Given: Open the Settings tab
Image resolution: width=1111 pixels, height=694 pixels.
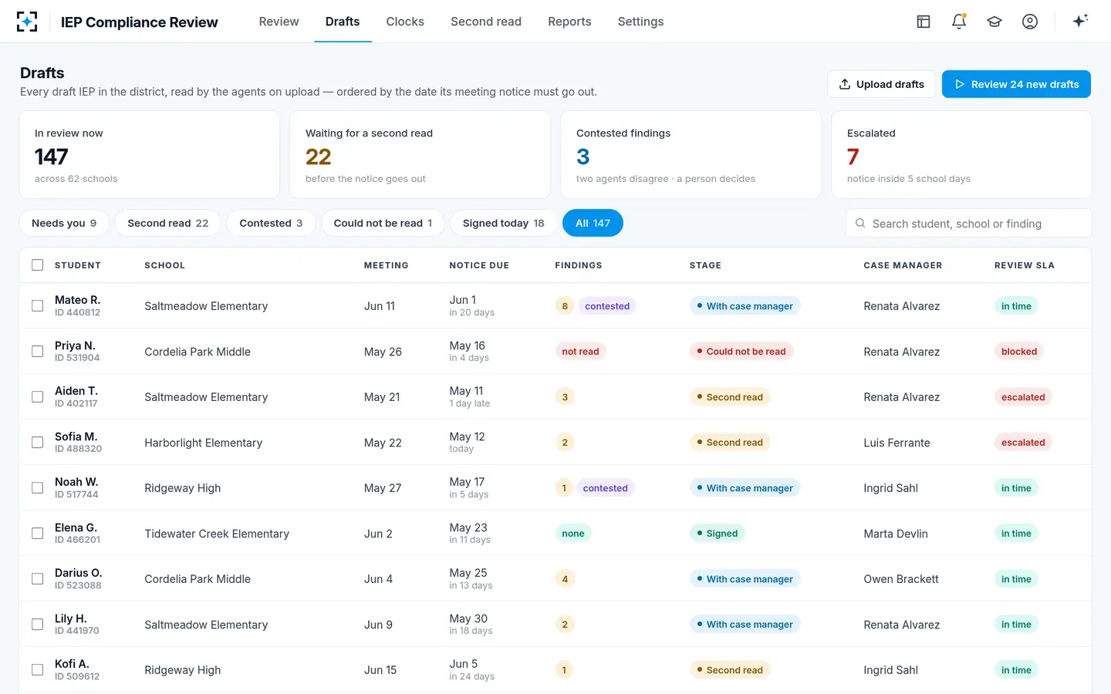Looking at the screenshot, I should click(x=640, y=22).
